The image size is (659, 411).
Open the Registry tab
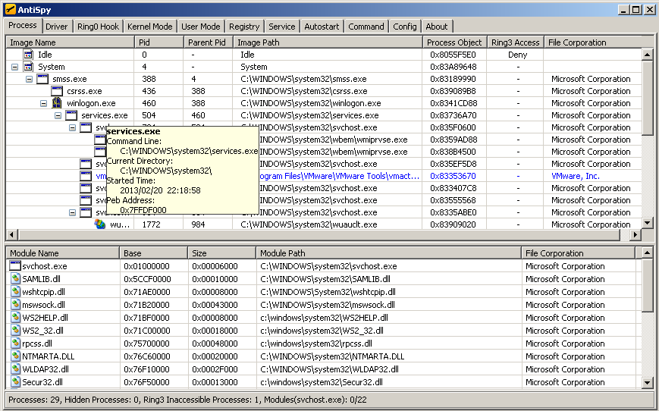click(x=244, y=27)
